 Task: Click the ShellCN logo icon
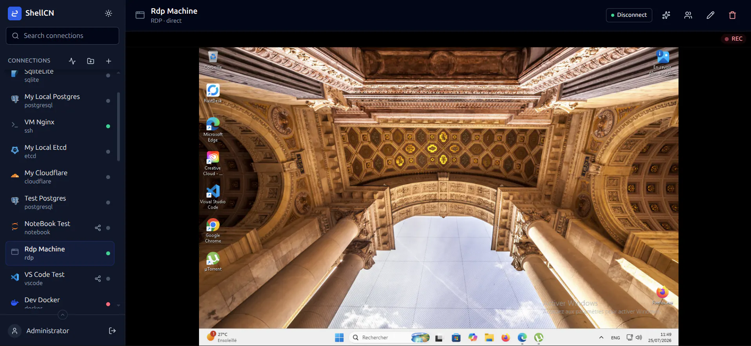14,13
